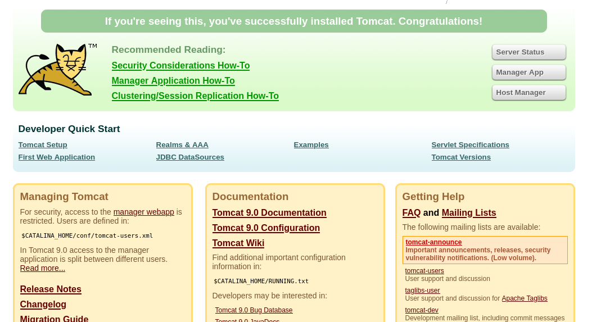The height and width of the screenshot is (322, 601).
Task: Open the Mailing Lists link
Action: (x=469, y=213)
